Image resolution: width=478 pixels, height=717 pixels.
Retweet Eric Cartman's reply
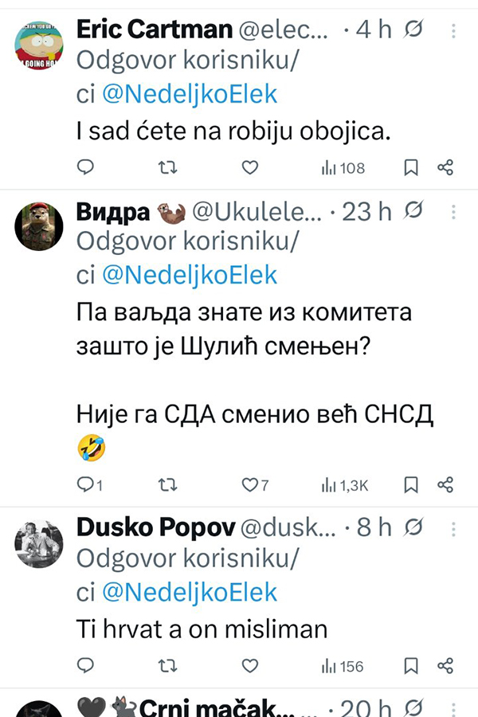point(168,167)
